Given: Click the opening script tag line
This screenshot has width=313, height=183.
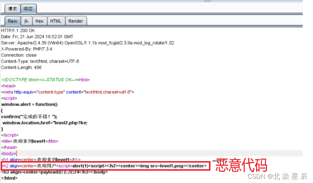Looking at the screenshot, I should (x=9, y=98).
